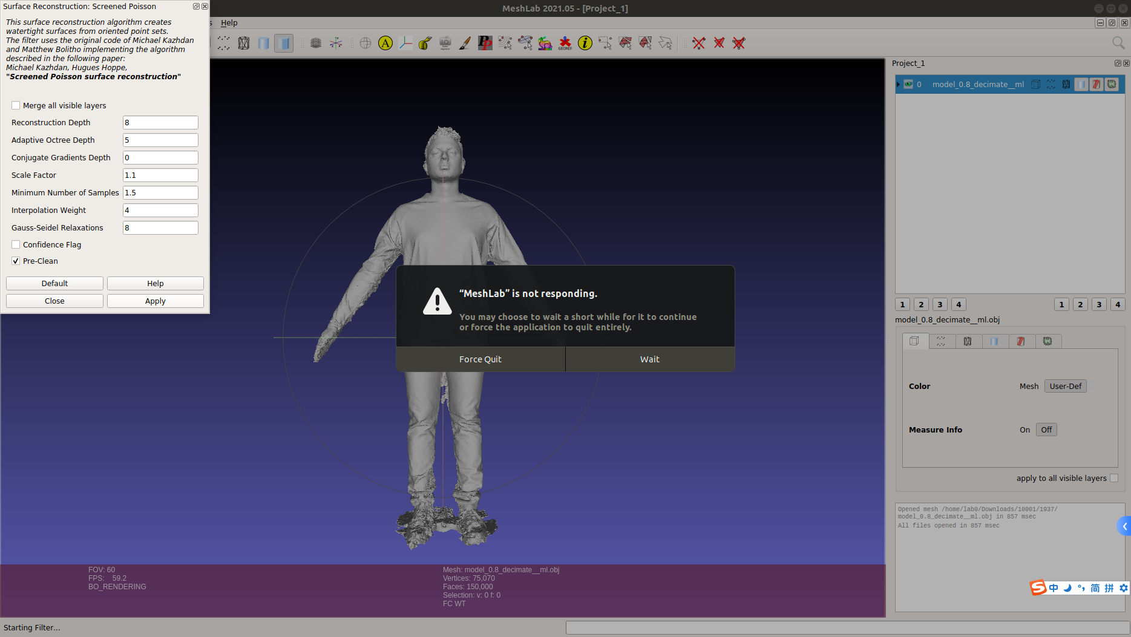
Task: Click the GEOREF georeferencing tool
Action: 565,43
